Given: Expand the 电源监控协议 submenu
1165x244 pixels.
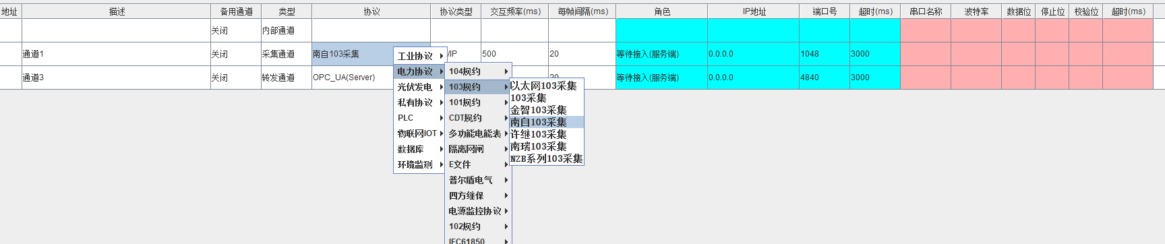Looking at the screenshot, I should click(478, 211).
